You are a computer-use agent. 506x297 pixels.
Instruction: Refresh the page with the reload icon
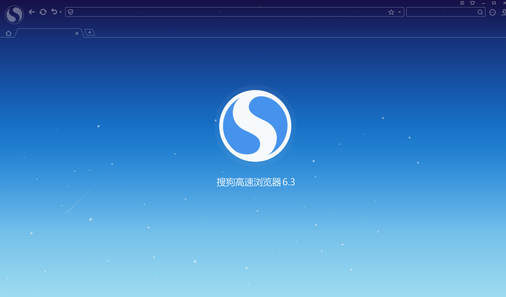pyautogui.click(x=43, y=12)
